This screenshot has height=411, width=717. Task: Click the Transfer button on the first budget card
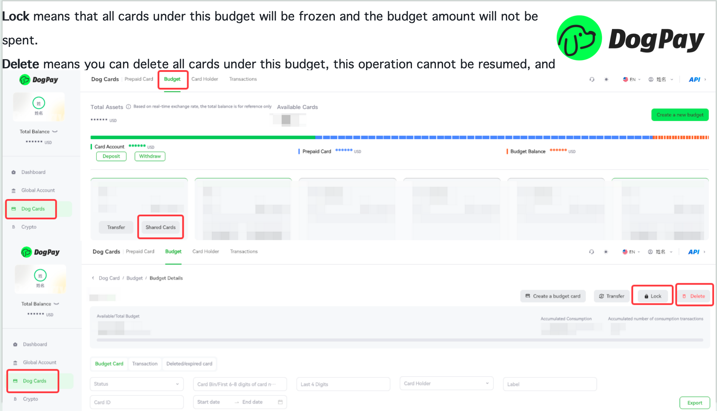[116, 227]
